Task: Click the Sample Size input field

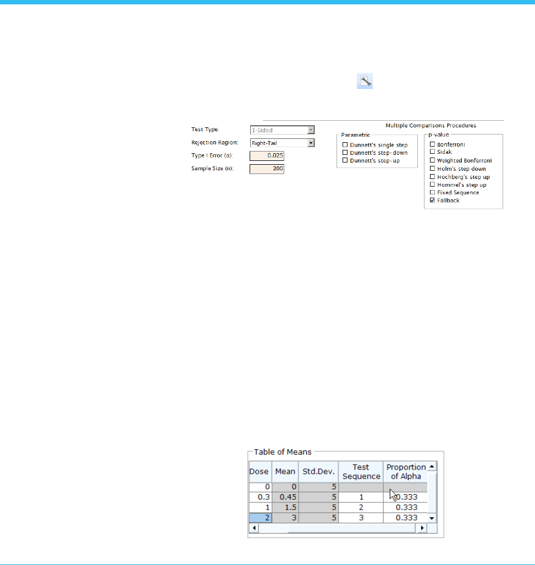Action: (267, 169)
